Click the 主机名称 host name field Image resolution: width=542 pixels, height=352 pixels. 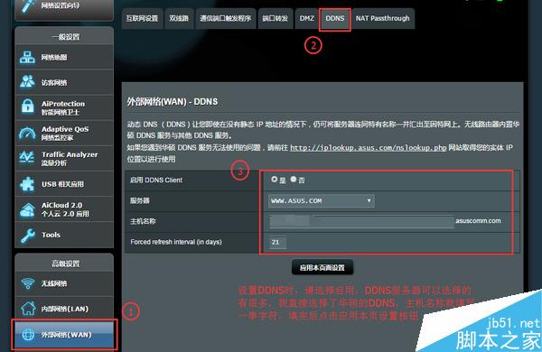coord(361,221)
